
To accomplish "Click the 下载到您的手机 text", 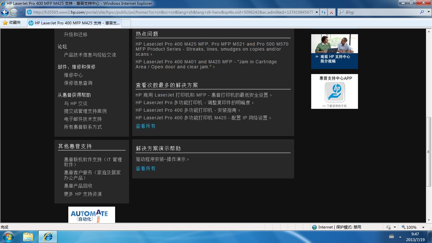I will pos(335,106).
